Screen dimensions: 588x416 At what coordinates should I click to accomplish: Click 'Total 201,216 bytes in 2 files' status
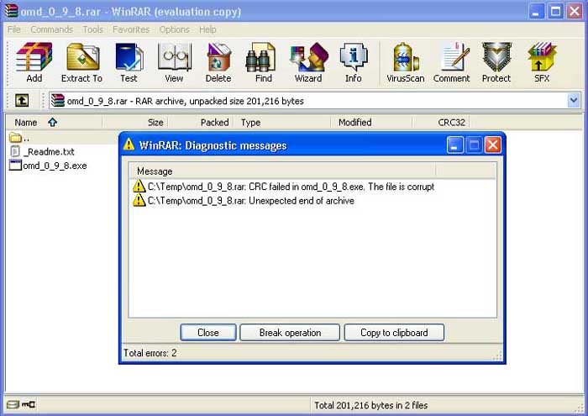pos(371,405)
